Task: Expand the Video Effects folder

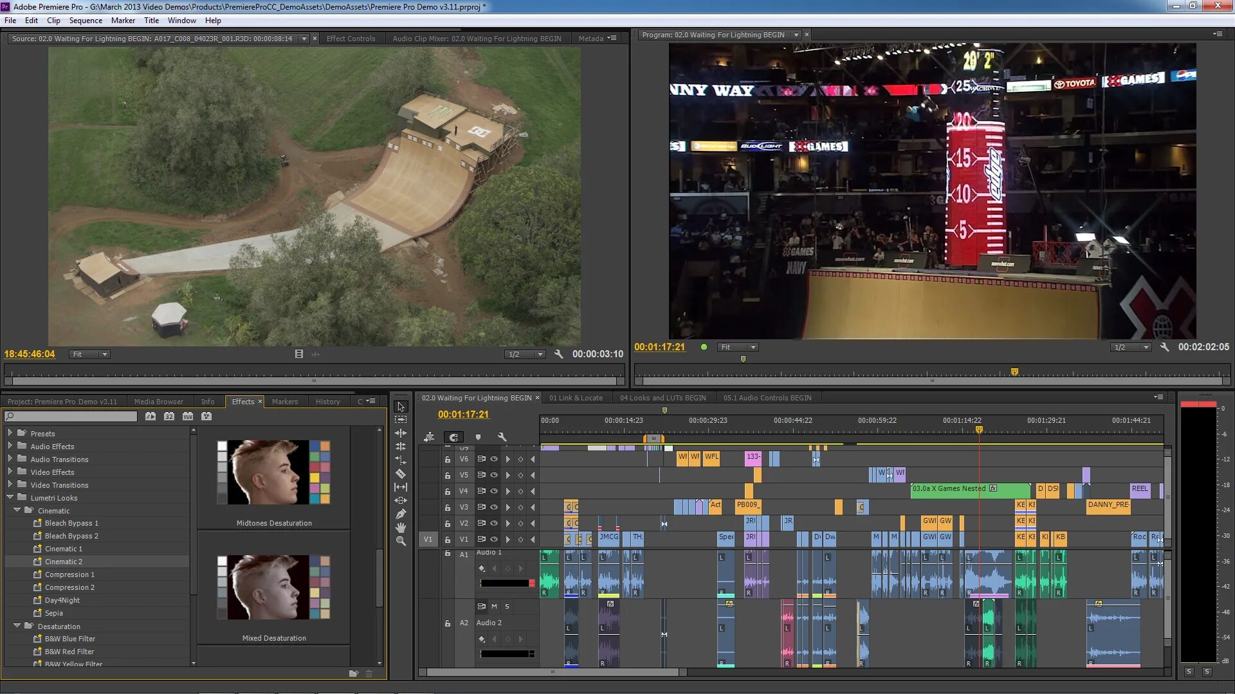Action: click(x=10, y=472)
